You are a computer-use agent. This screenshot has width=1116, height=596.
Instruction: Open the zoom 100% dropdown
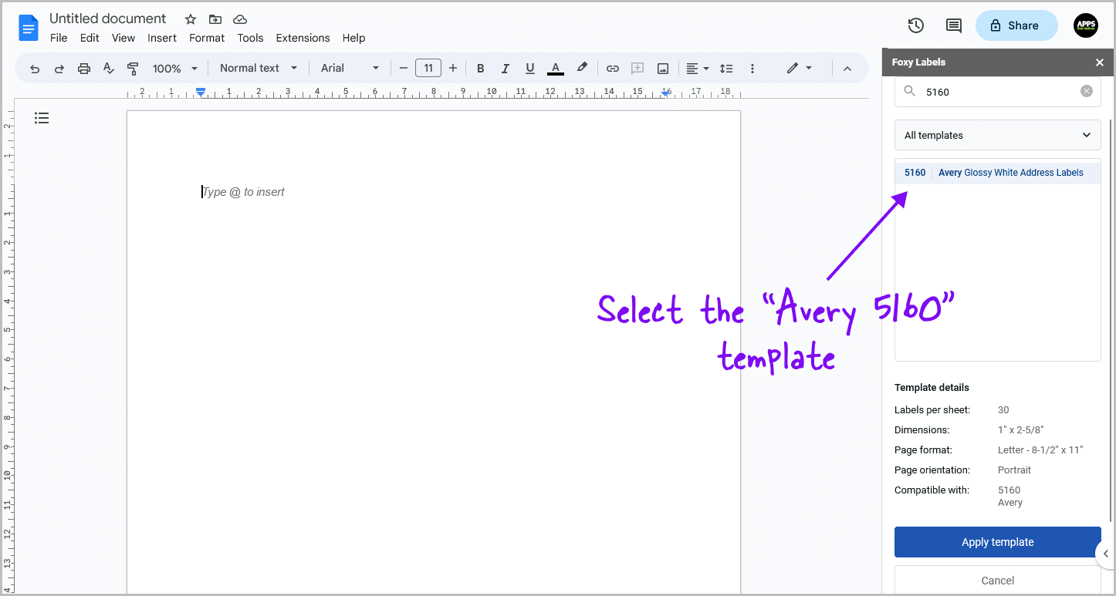[175, 69]
